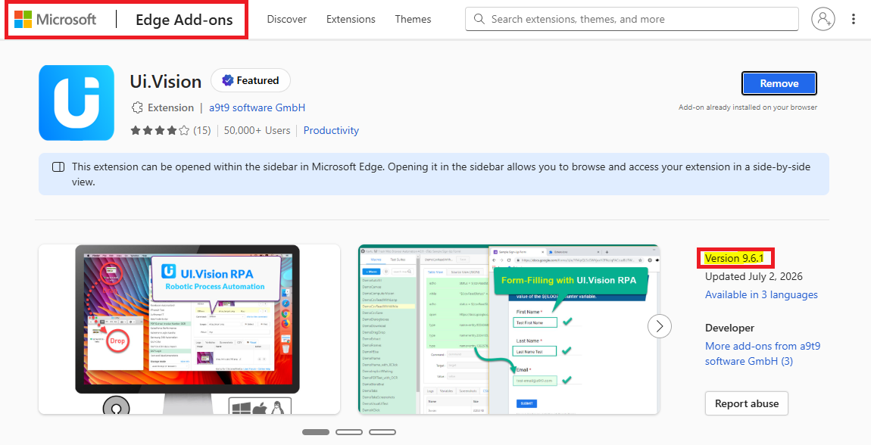The height and width of the screenshot is (445, 874).
Task: Open the Productivity category link
Action: [331, 130]
